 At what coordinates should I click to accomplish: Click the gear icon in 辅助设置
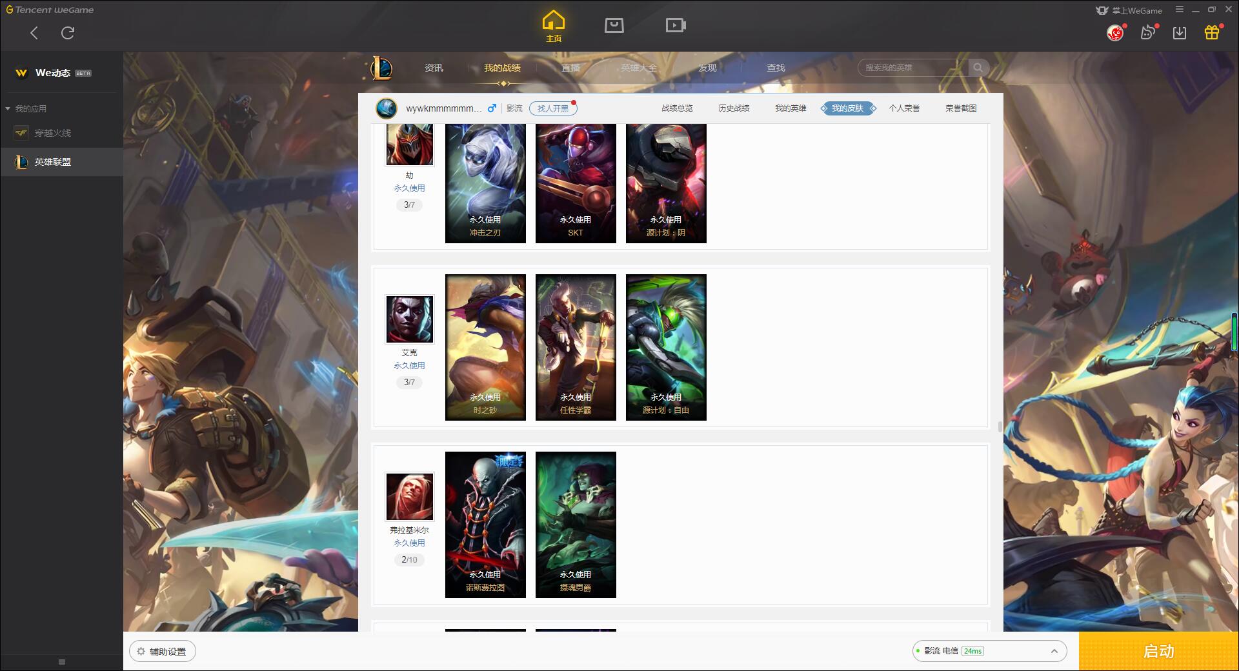141,652
